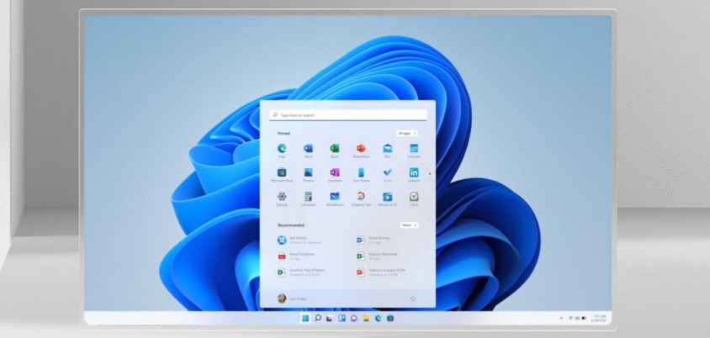Launch the Calculator app
Screen dimensions: 710x338
click(x=309, y=197)
